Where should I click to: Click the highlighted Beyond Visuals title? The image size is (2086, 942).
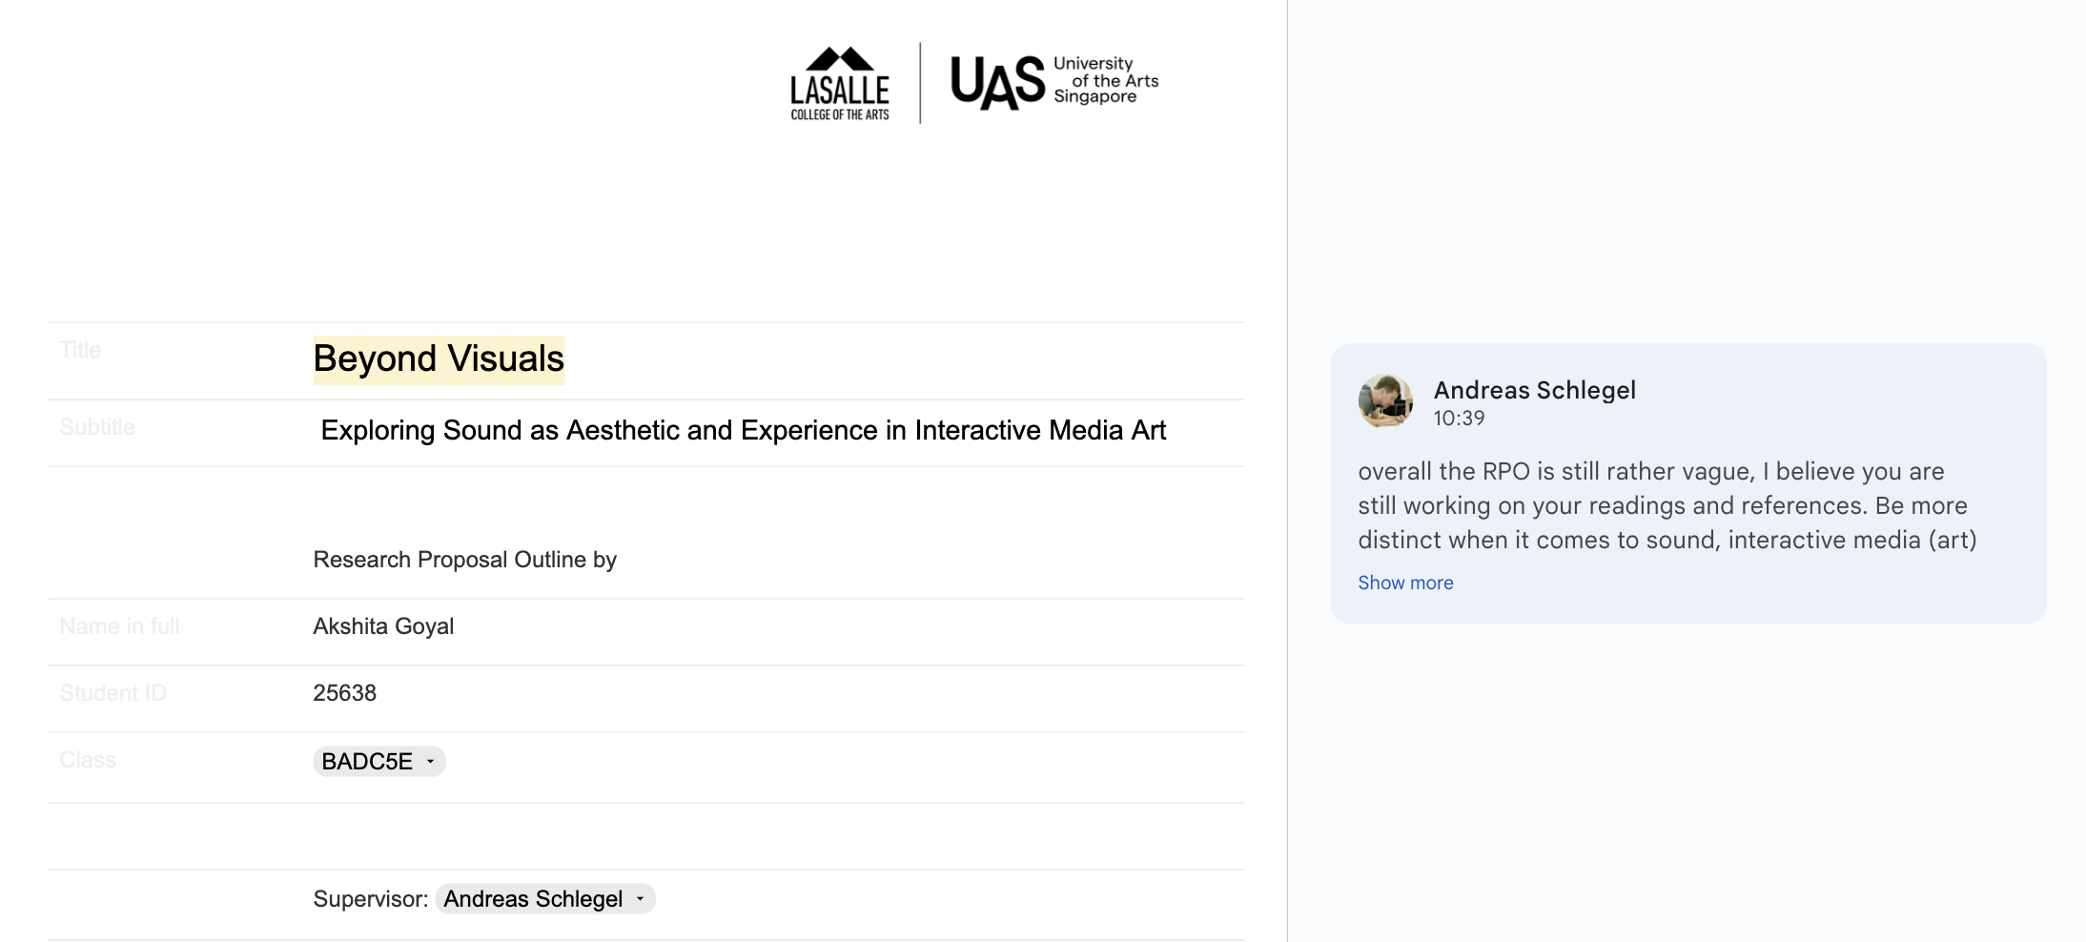point(439,359)
